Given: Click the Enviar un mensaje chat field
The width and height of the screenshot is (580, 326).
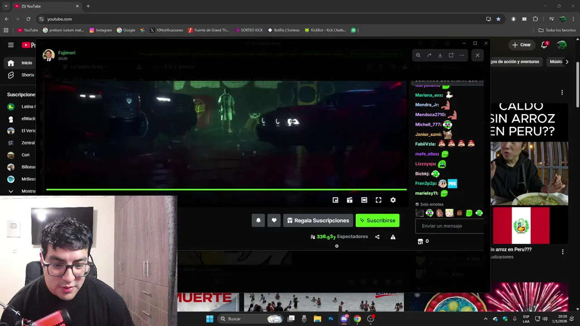Looking at the screenshot, I should tap(449, 226).
